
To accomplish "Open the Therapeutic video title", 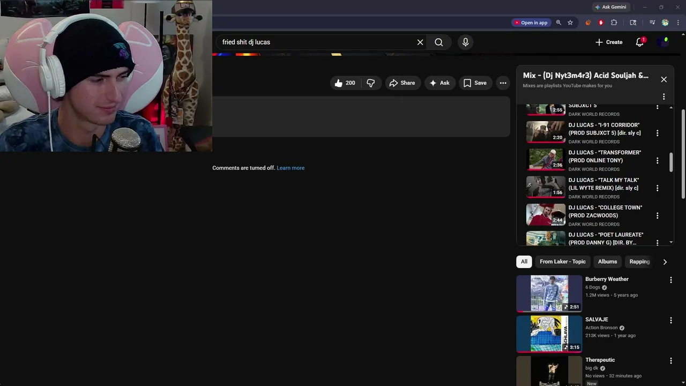I will point(600,360).
